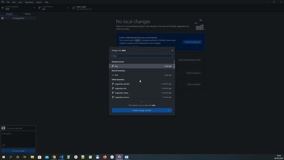Switch to the History tab
284x160 pixels.
[x=28, y=14]
